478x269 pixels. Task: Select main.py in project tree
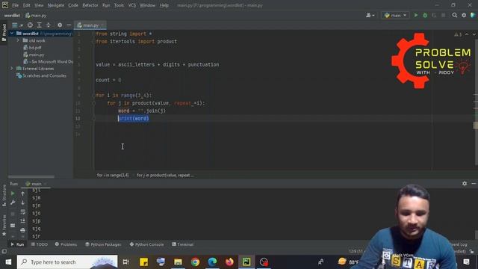pyautogui.click(x=34, y=55)
